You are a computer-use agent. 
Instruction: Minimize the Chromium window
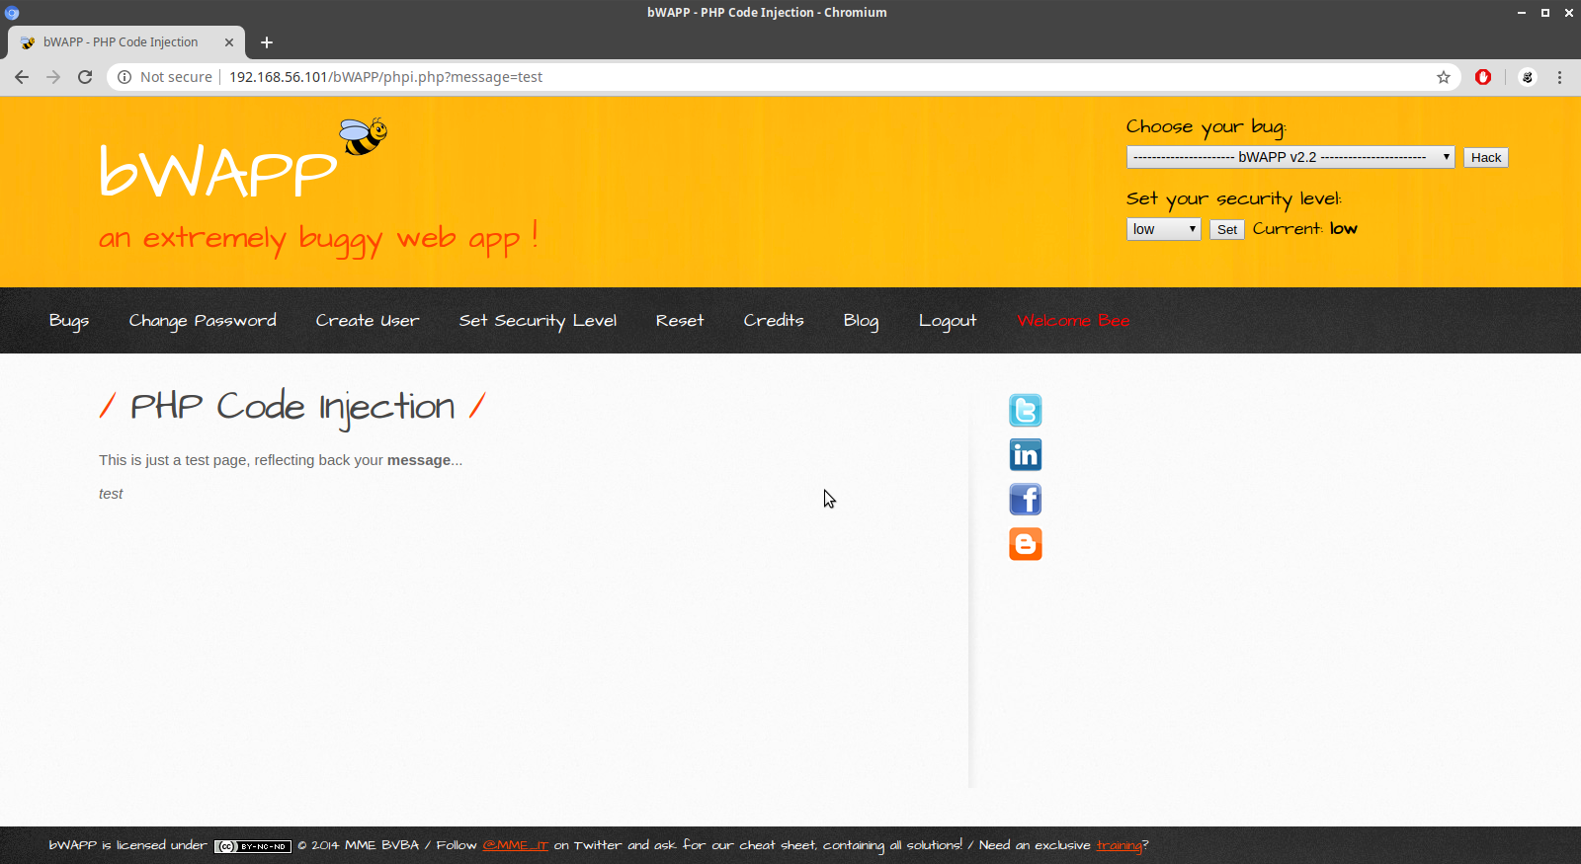point(1522,13)
